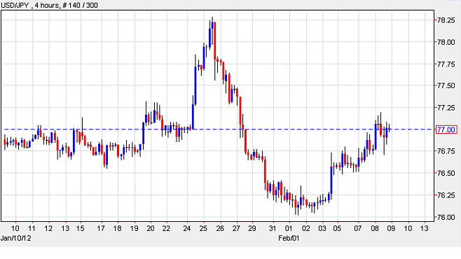Click the 78.25 price axis label
The height and width of the screenshot is (259, 461).
446,20
